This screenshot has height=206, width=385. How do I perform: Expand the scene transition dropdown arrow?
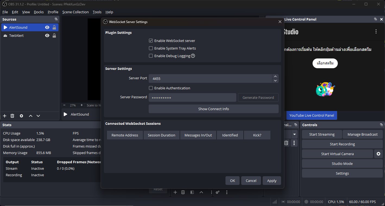(x=294, y=134)
